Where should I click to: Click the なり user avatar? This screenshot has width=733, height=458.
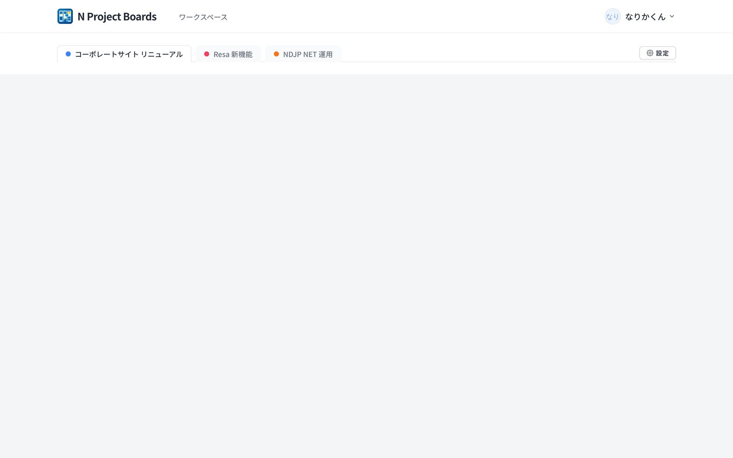pos(613,16)
